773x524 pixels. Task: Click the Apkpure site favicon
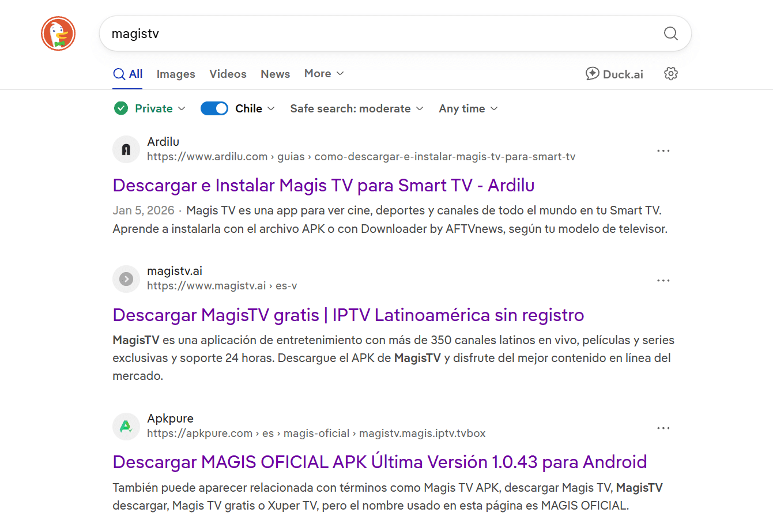tap(126, 427)
